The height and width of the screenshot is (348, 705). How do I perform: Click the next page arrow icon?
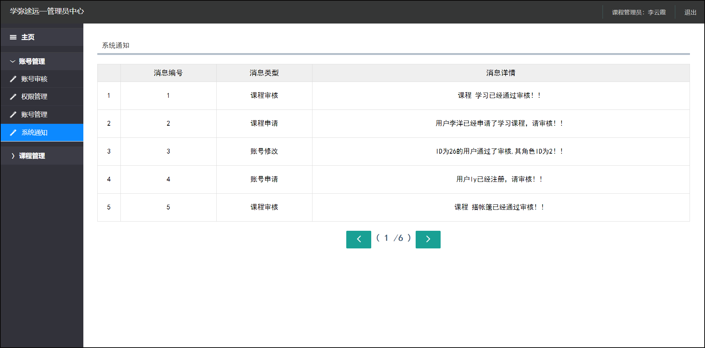point(428,239)
